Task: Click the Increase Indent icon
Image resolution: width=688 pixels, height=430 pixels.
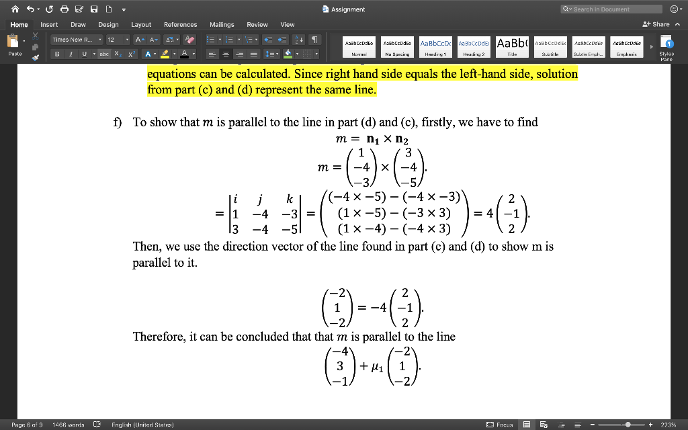Action: tap(282, 40)
